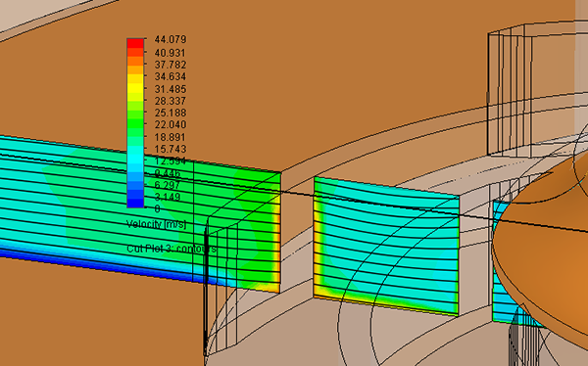Pick the 31.485 legend value label

(x=171, y=89)
